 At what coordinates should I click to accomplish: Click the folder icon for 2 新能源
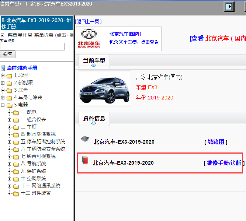[9, 83]
